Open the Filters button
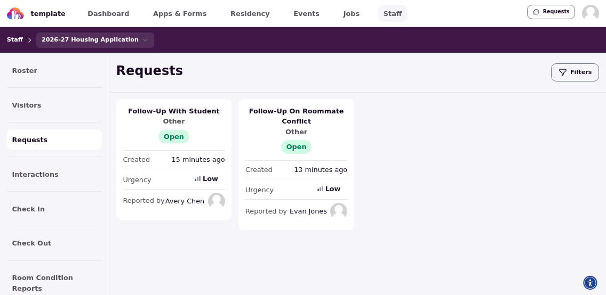606x295 pixels. click(575, 72)
